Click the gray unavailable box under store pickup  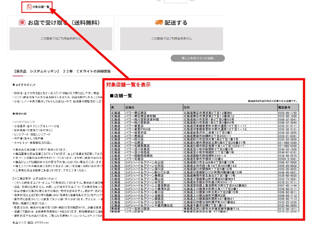point(61,38)
